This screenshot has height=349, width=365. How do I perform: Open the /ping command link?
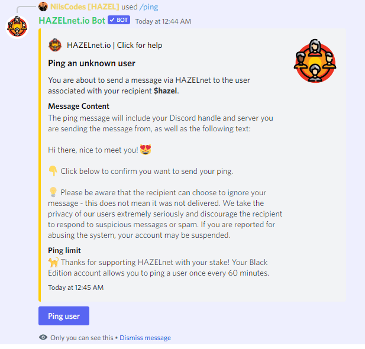148,7
